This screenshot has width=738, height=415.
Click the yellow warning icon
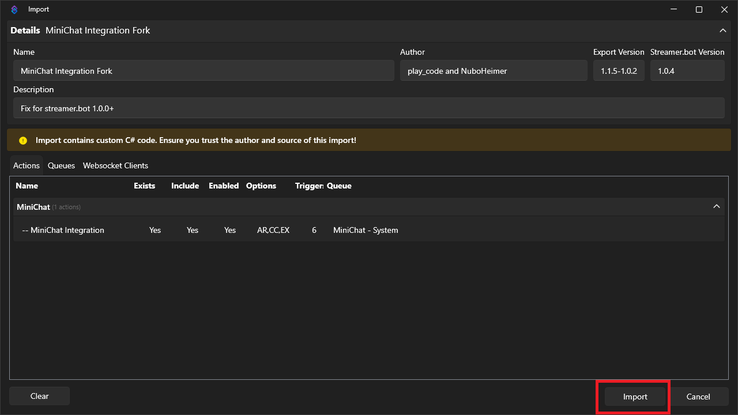(23, 140)
